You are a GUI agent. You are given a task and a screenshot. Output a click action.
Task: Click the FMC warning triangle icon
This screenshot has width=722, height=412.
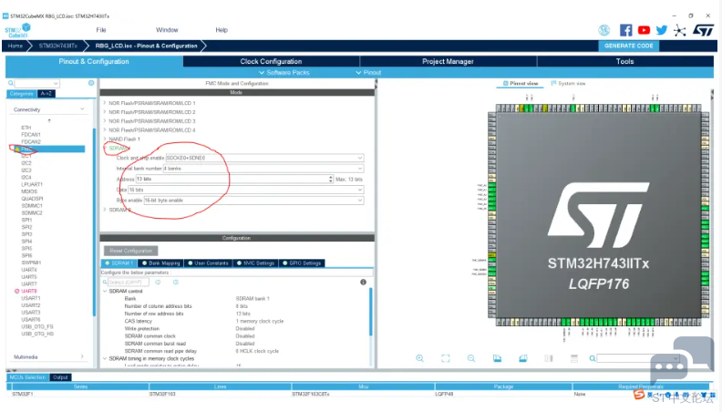[x=16, y=149]
